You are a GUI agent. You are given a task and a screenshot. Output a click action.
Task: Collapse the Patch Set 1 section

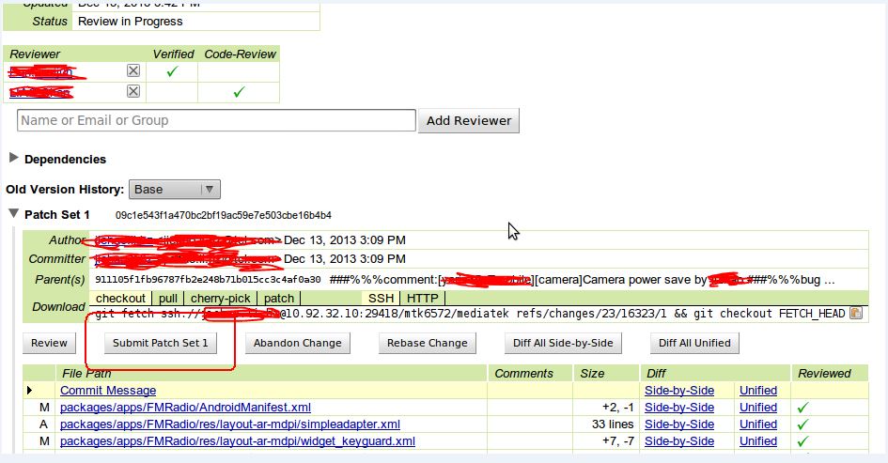14,214
